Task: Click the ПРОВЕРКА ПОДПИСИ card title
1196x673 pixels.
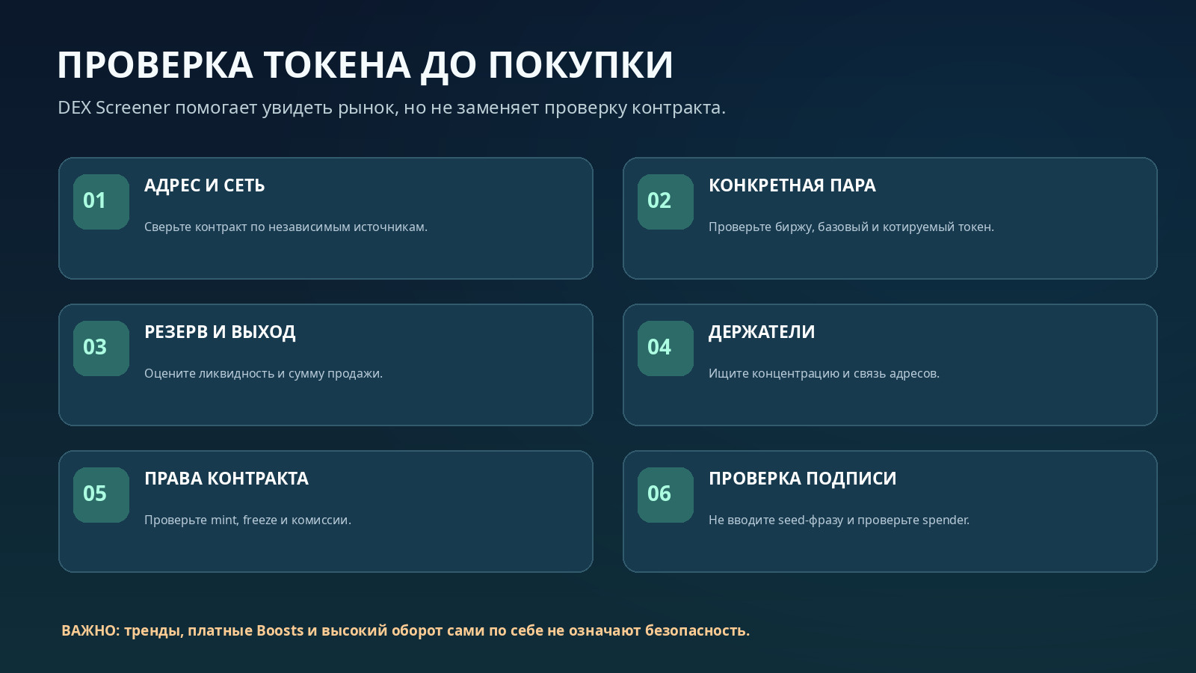Action: (802, 479)
